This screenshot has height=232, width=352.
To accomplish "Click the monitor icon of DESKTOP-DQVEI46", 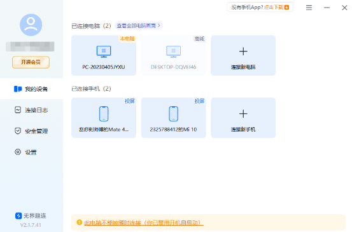I will [174, 51].
